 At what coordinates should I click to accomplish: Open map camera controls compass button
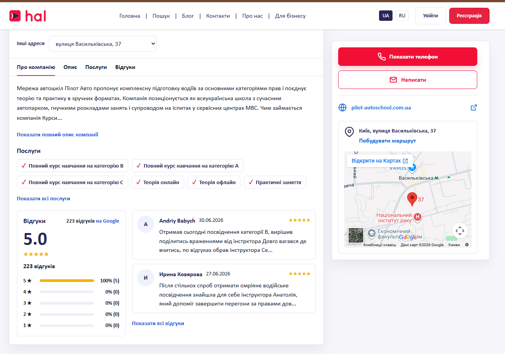click(x=460, y=231)
